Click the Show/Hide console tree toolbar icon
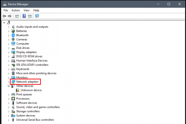 tap(17, 16)
